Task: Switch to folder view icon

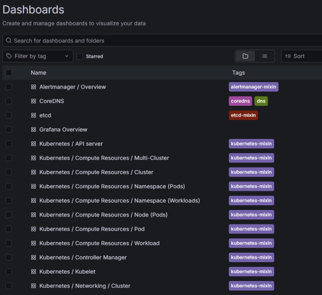Action: point(245,56)
